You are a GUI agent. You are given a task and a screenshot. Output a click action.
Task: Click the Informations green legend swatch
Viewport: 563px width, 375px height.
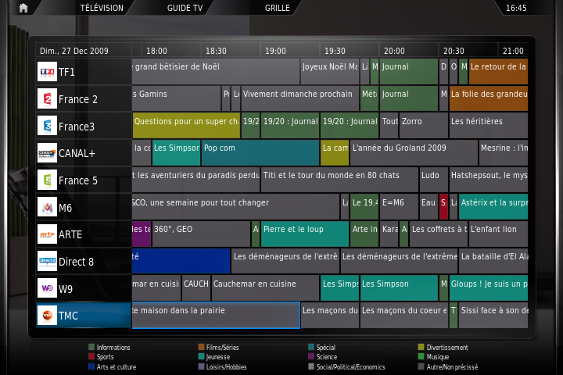point(91,347)
